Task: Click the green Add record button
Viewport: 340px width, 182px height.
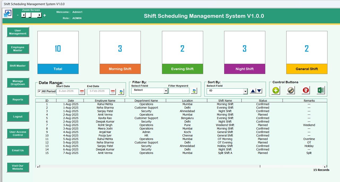Action: point(276,90)
